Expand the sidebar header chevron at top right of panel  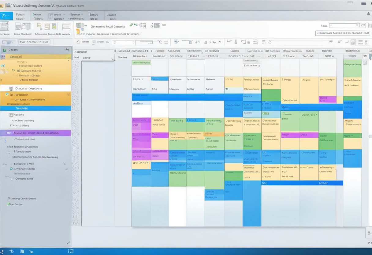click(x=66, y=50)
